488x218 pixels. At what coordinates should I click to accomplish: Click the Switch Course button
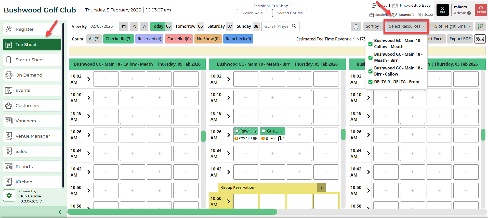[x=289, y=13]
